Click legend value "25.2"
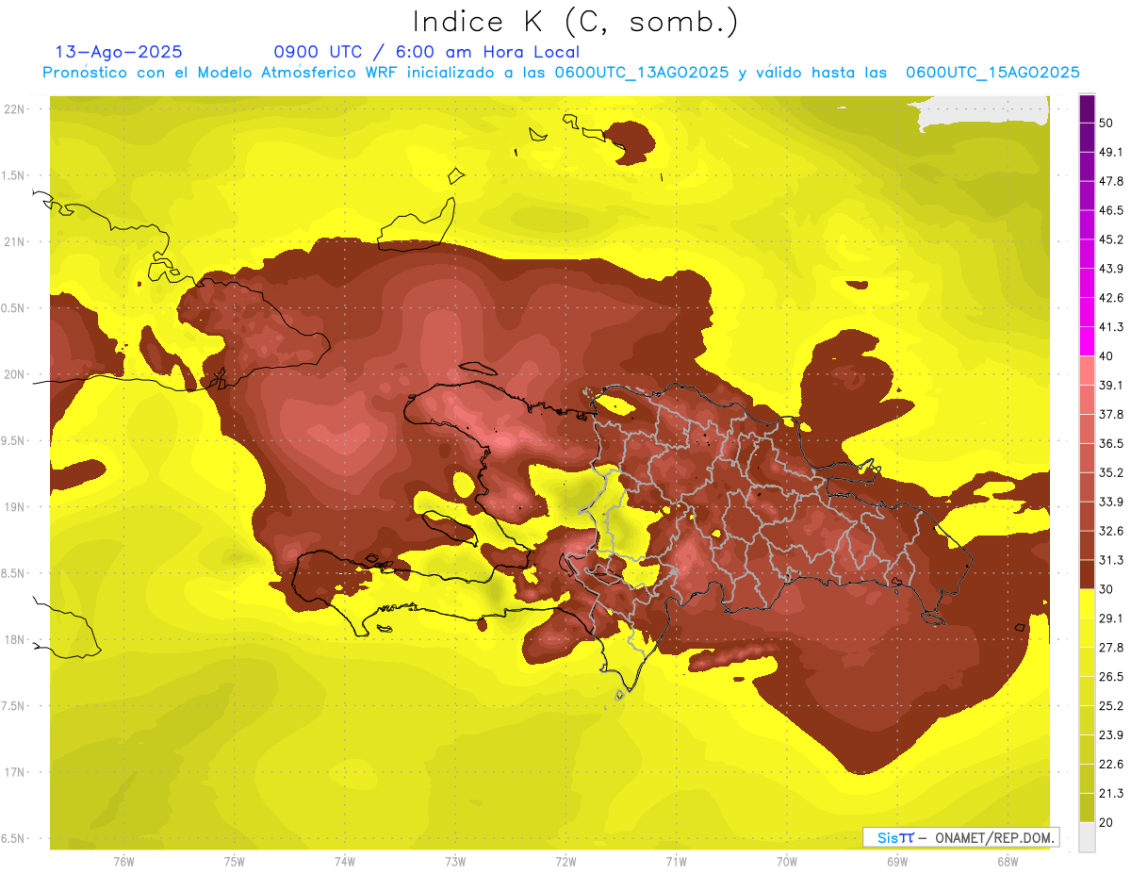The image size is (1131, 874). (1111, 706)
